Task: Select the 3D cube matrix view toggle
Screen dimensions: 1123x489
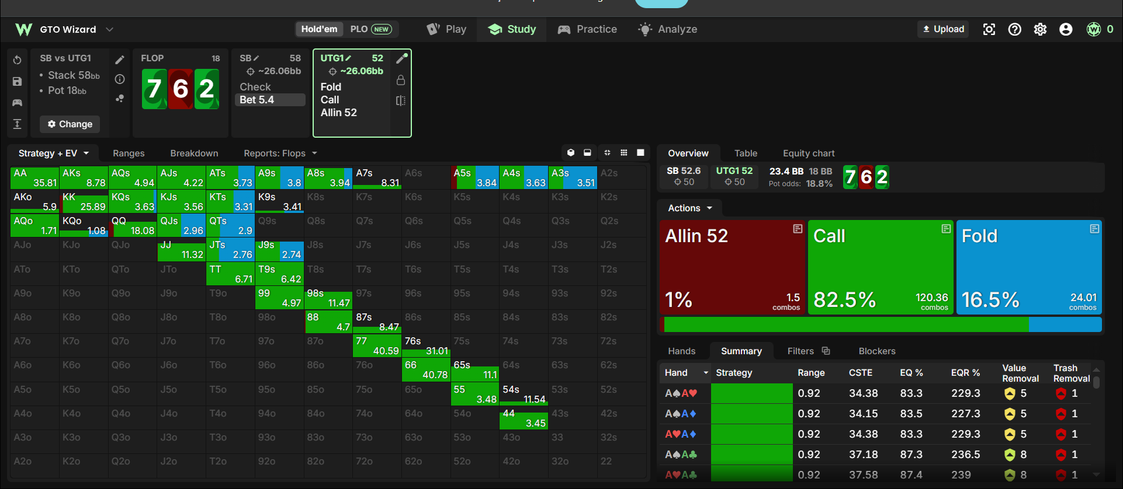Action: (x=571, y=153)
